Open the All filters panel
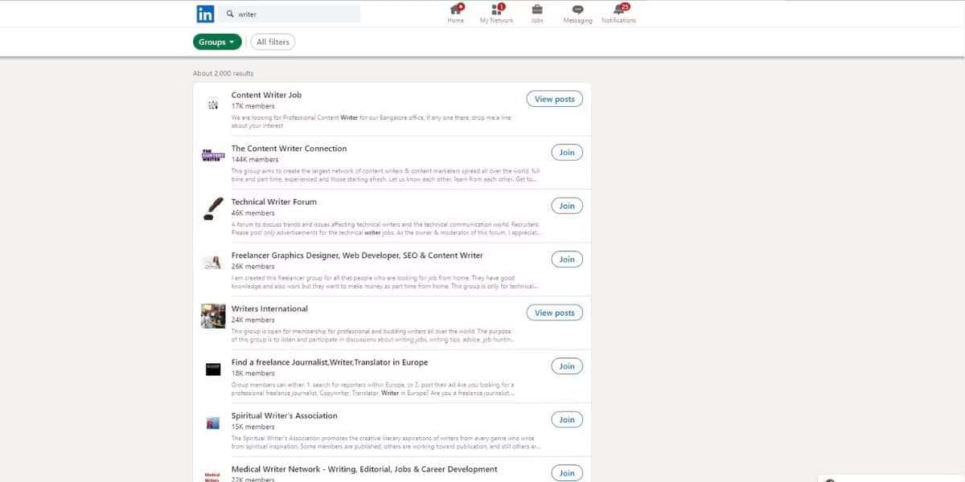The height and width of the screenshot is (482, 965). tap(273, 42)
